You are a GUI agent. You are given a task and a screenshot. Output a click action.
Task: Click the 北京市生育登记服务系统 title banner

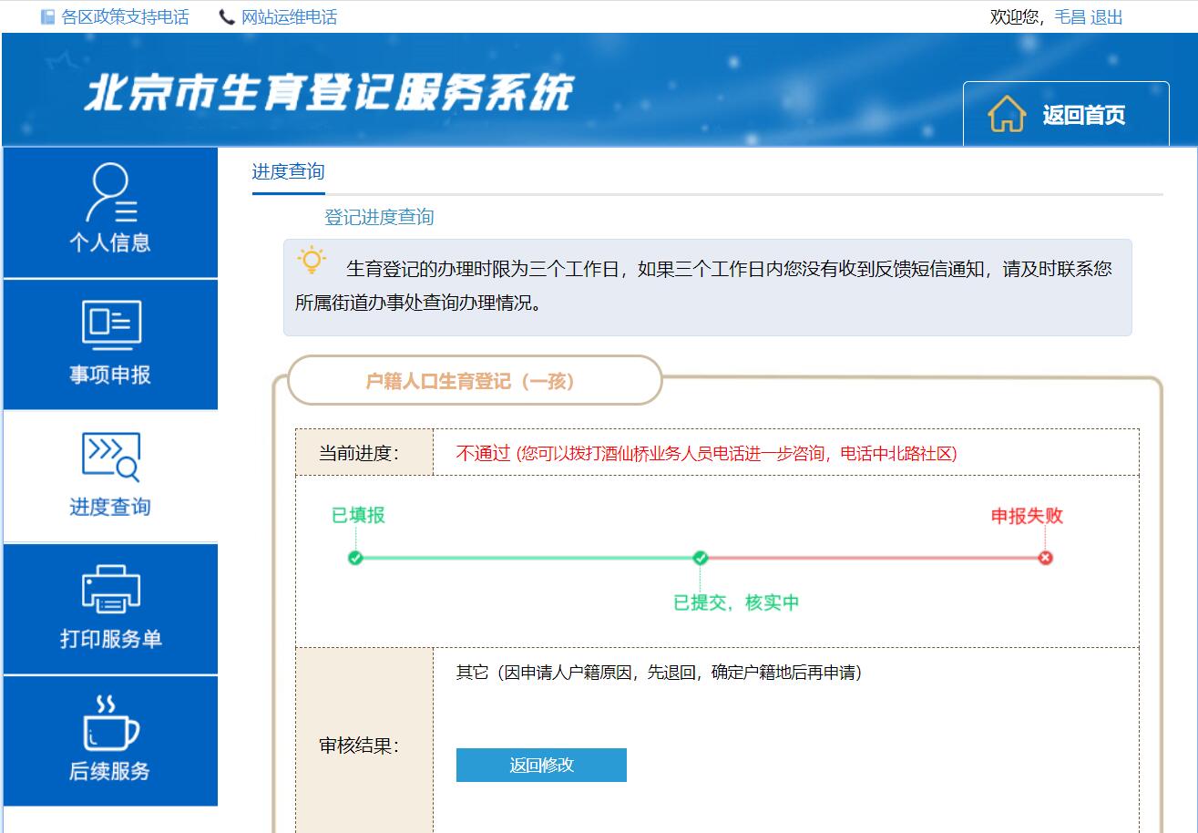[330, 92]
